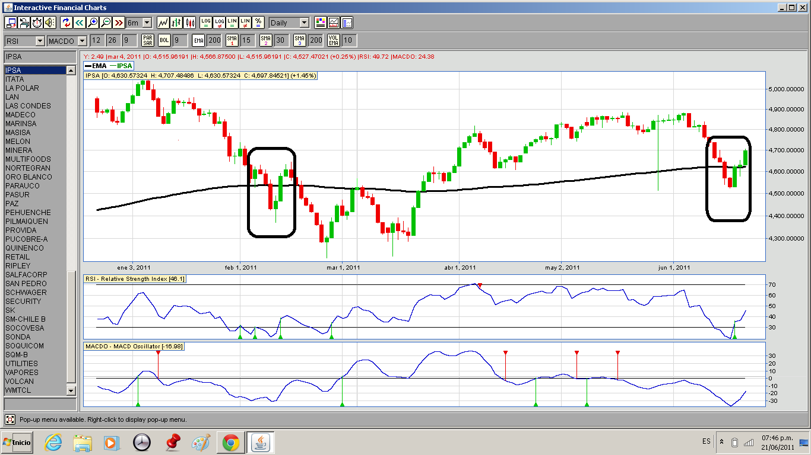
Task: Toggle the LIN scale with green equals
Action: pos(232,23)
